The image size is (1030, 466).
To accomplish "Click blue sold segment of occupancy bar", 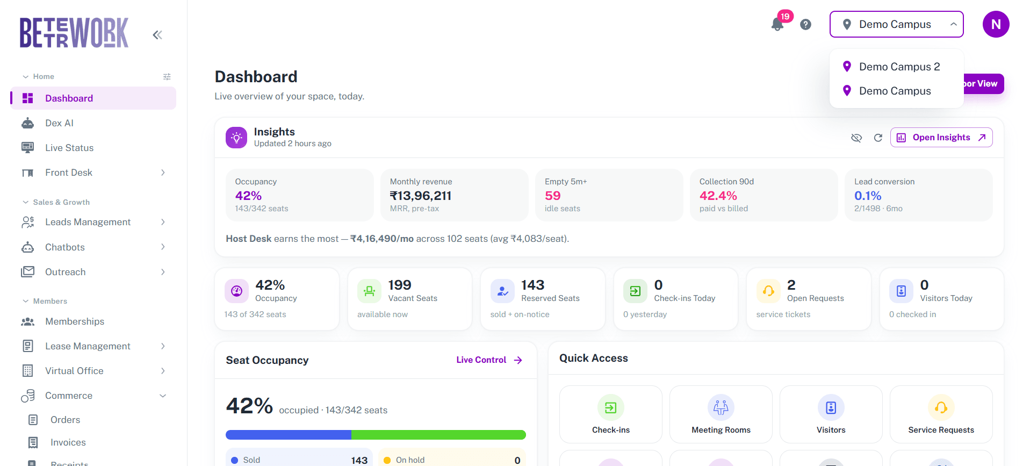I will pos(289,435).
